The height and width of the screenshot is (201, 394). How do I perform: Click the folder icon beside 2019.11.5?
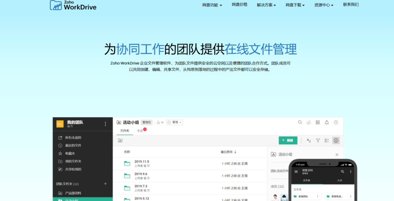[x=127, y=164]
